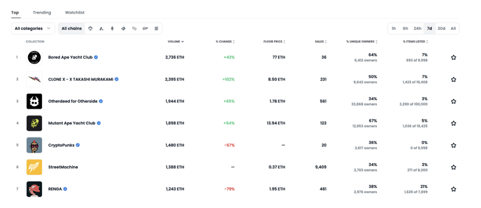
Task: Star the CryptoPunks collection
Action: click(x=454, y=145)
